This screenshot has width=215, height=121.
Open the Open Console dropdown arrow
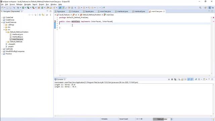pyautogui.click(x=207, y=79)
